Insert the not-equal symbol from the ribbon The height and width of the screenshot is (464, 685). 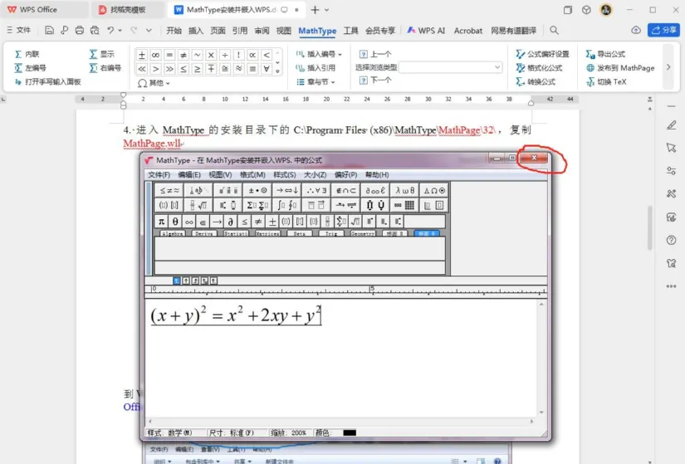(x=183, y=55)
